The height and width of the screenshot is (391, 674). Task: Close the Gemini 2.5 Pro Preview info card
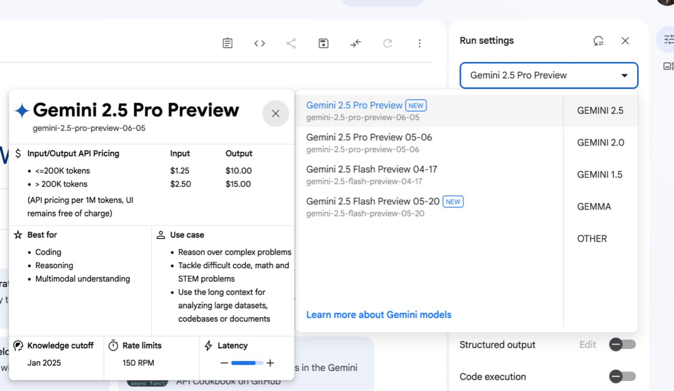click(275, 113)
